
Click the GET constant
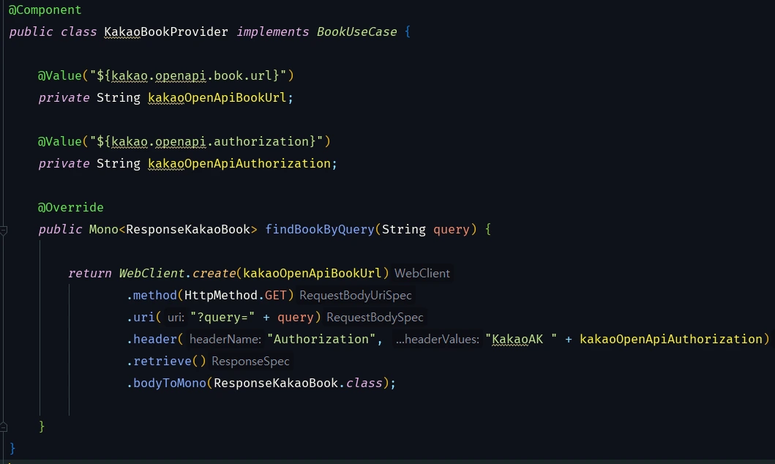pyautogui.click(x=275, y=296)
